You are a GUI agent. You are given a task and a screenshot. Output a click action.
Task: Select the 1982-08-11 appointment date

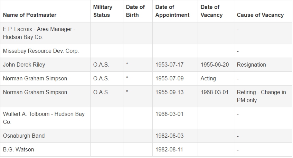(169, 150)
